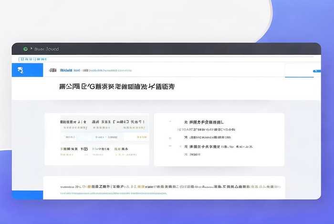
Task: Click the small dark icon left of 'Bidela'
Action: click(x=52, y=70)
